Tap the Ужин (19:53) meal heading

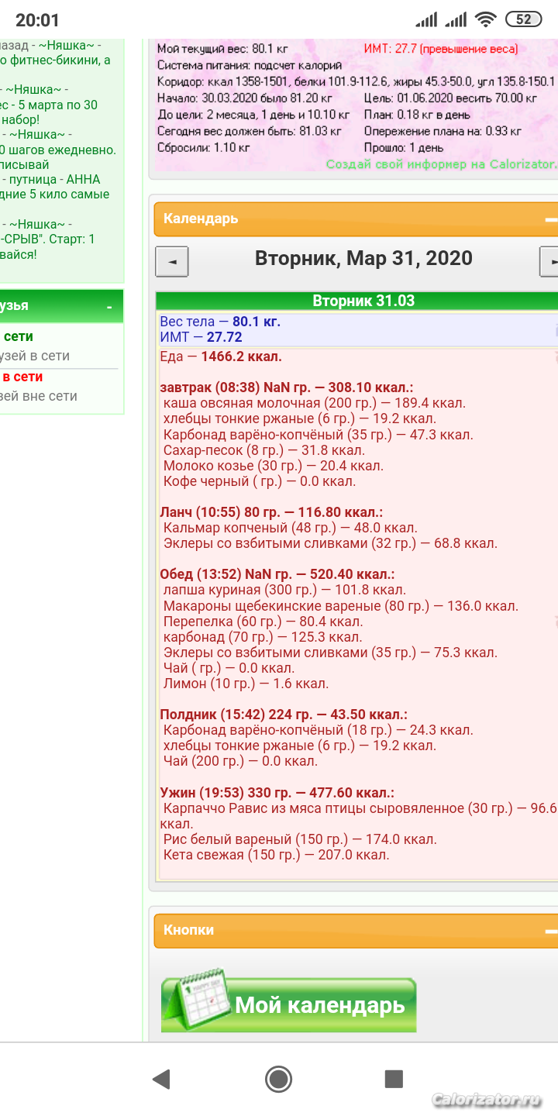tap(277, 793)
